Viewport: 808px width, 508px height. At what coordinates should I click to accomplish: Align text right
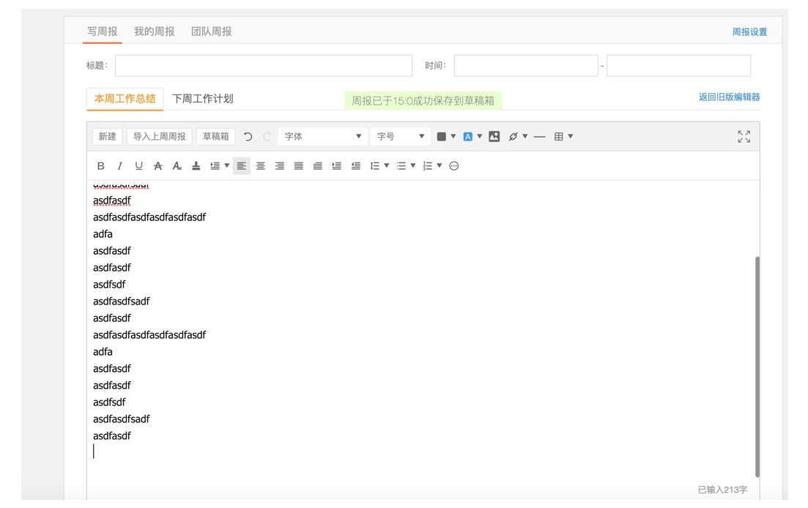279,165
